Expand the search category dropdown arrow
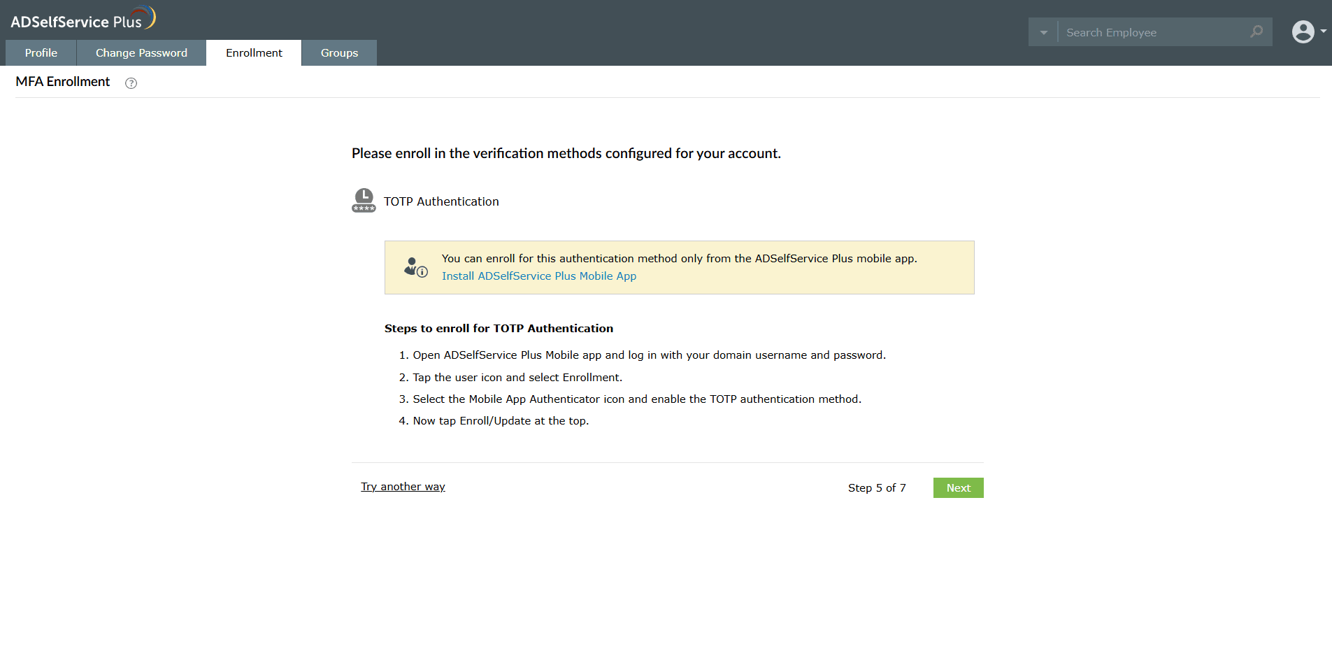The width and height of the screenshot is (1332, 663). click(x=1043, y=32)
